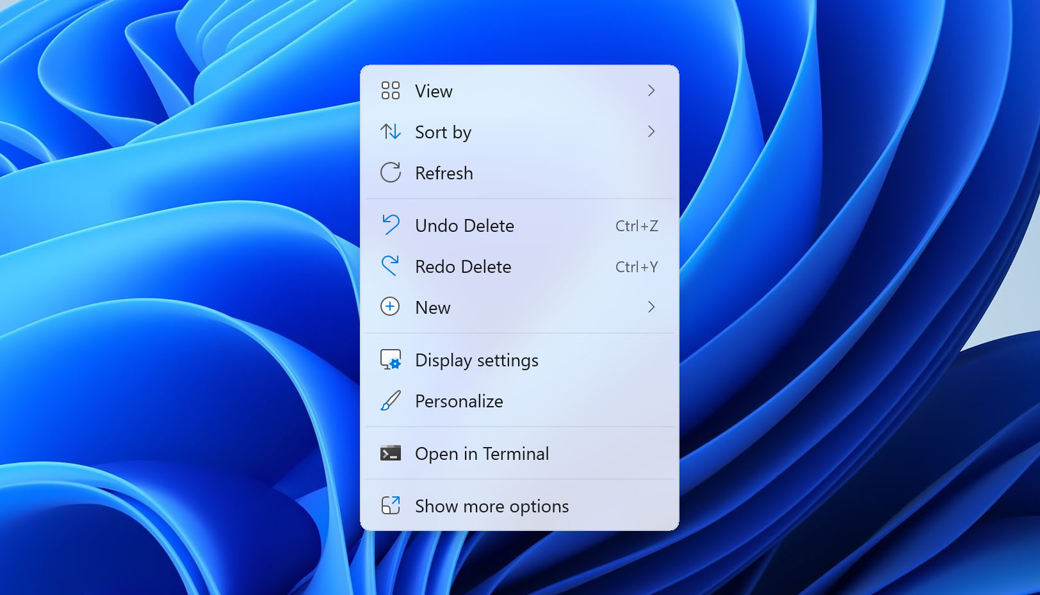
Task: Click the plus-in-circle New icon
Action: tap(390, 307)
